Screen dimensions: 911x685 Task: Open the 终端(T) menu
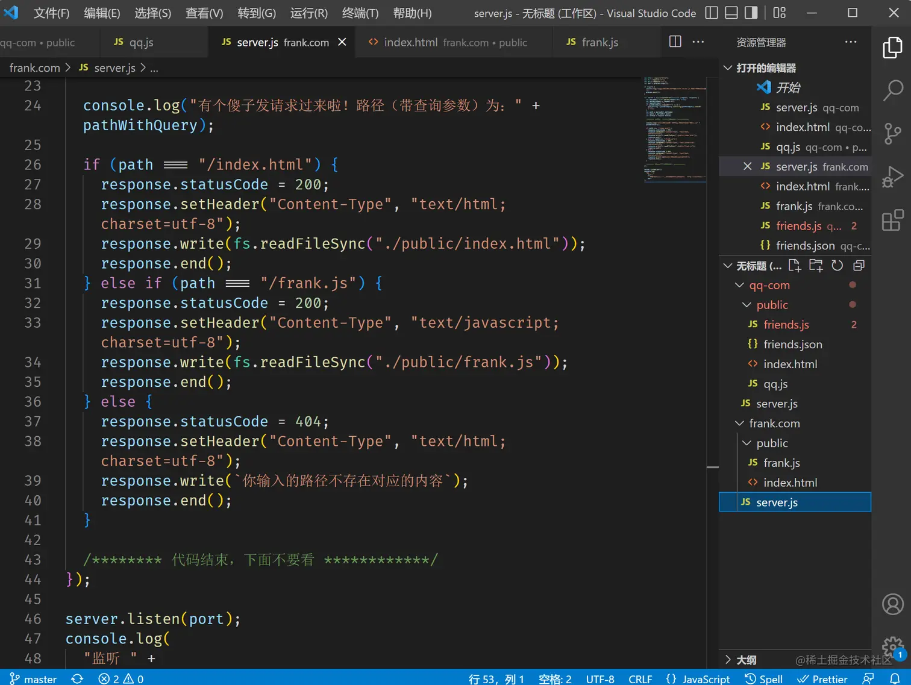360,13
